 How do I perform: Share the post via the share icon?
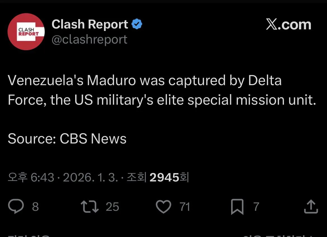tap(311, 207)
